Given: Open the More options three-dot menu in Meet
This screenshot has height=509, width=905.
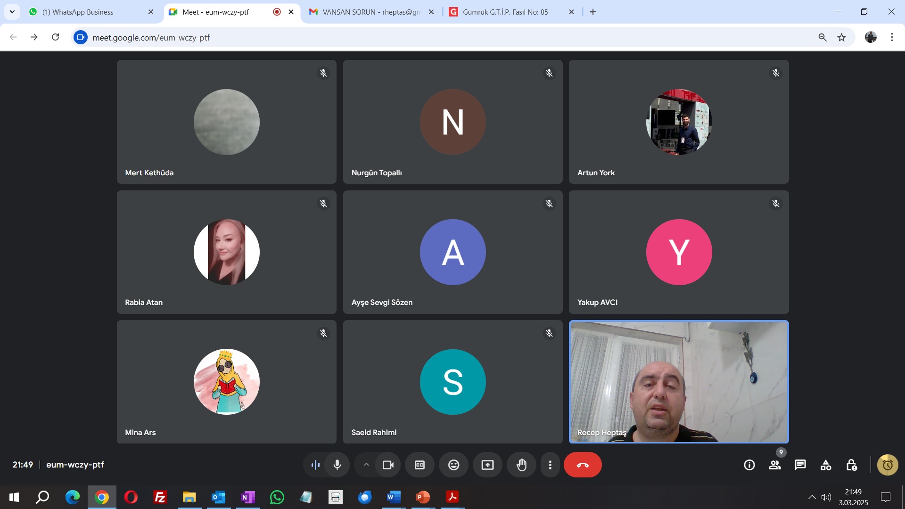Looking at the screenshot, I should tap(550, 465).
